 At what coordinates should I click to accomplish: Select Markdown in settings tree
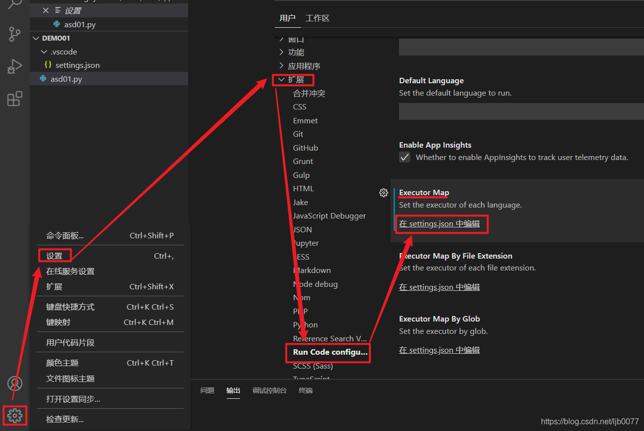(x=312, y=270)
